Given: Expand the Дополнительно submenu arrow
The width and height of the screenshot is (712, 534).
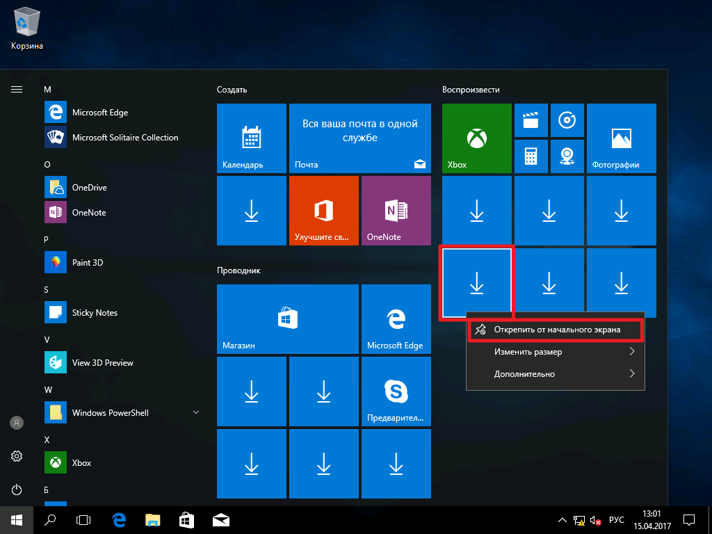Looking at the screenshot, I should coord(631,373).
